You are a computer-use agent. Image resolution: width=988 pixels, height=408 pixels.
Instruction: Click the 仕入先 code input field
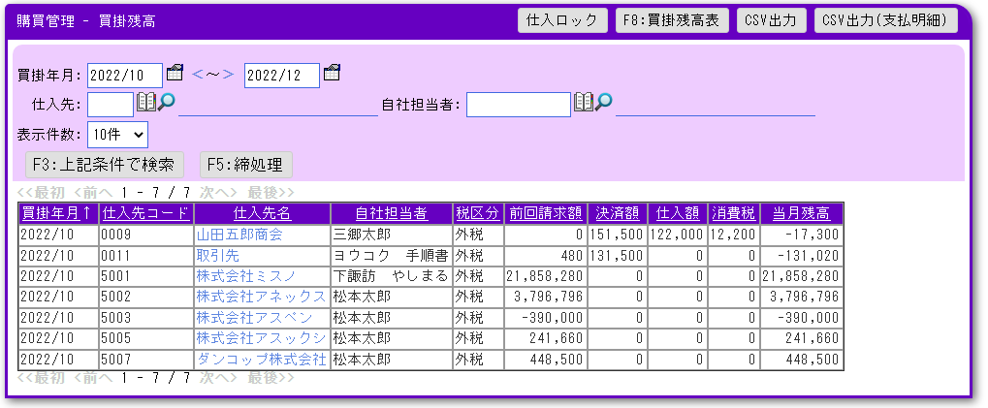click(x=111, y=105)
